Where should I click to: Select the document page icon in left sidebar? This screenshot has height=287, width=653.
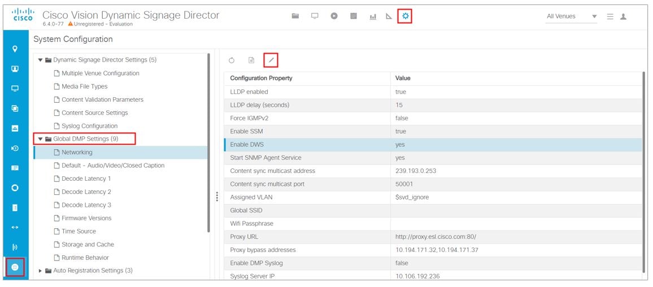[15, 207]
